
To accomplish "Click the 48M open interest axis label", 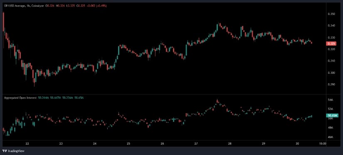I will [x=330, y=128].
